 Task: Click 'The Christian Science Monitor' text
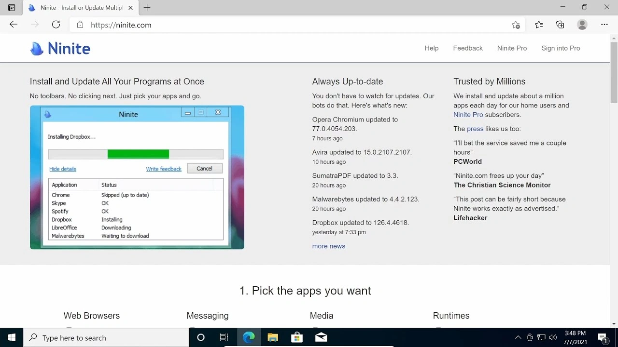[x=502, y=185]
